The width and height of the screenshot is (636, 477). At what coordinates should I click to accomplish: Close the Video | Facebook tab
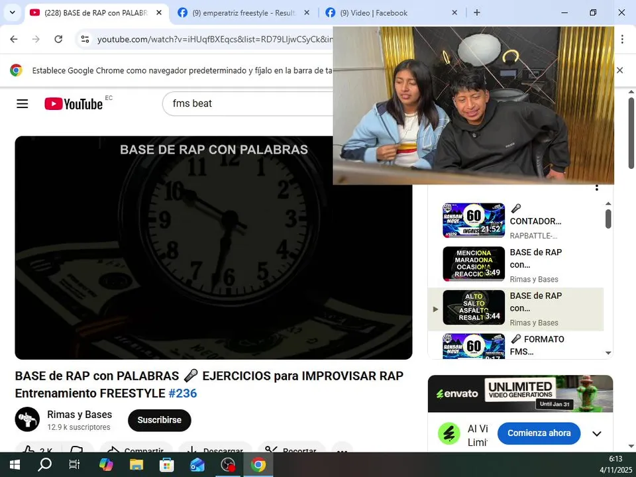(454, 13)
